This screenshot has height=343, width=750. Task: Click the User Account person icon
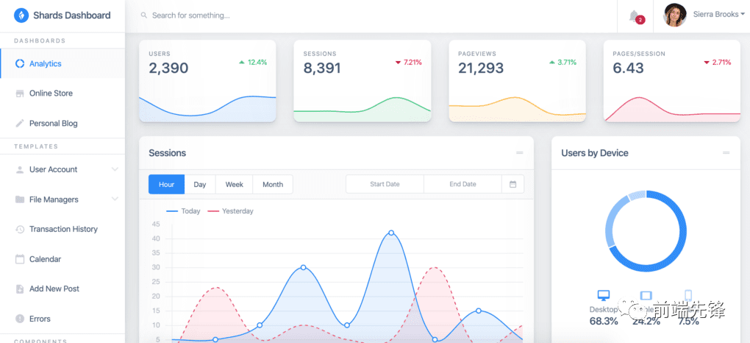pos(20,169)
